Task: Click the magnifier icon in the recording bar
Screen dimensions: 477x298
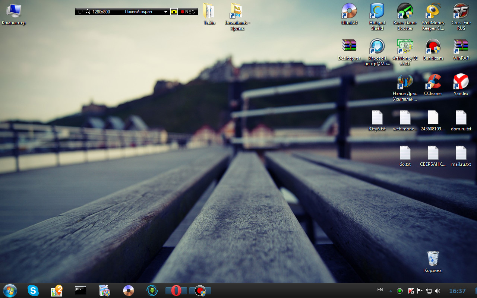Action: point(88,12)
